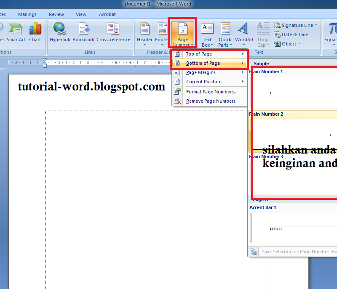Select Remove Page Numbers

[209, 101]
